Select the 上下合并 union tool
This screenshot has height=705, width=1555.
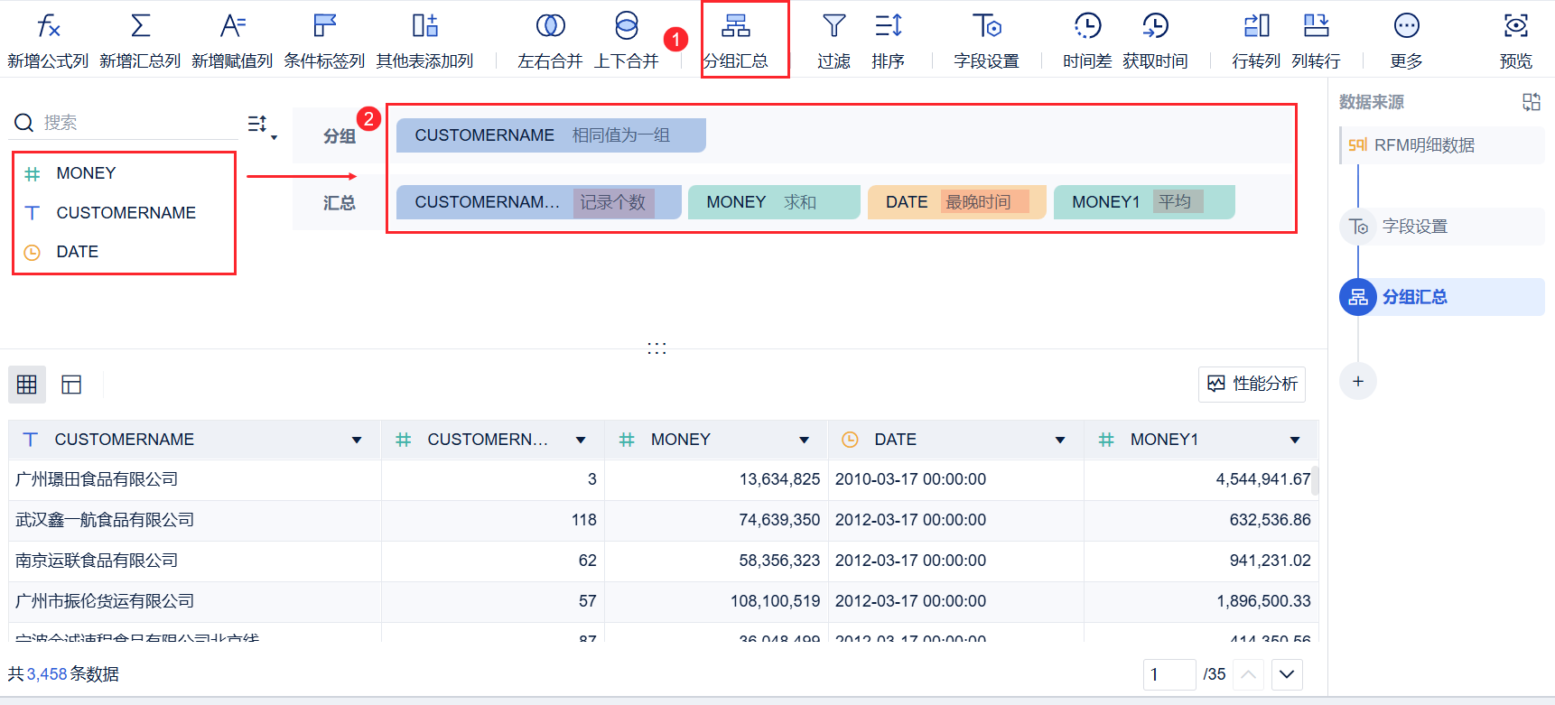click(x=626, y=26)
